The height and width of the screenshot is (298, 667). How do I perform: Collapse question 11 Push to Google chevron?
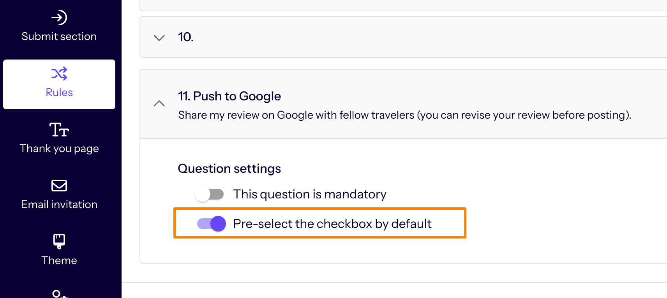point(159,103)
